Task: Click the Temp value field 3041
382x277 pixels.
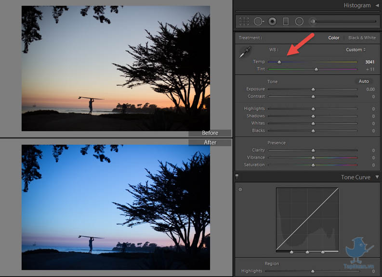Action: click(x=369, y=62)
